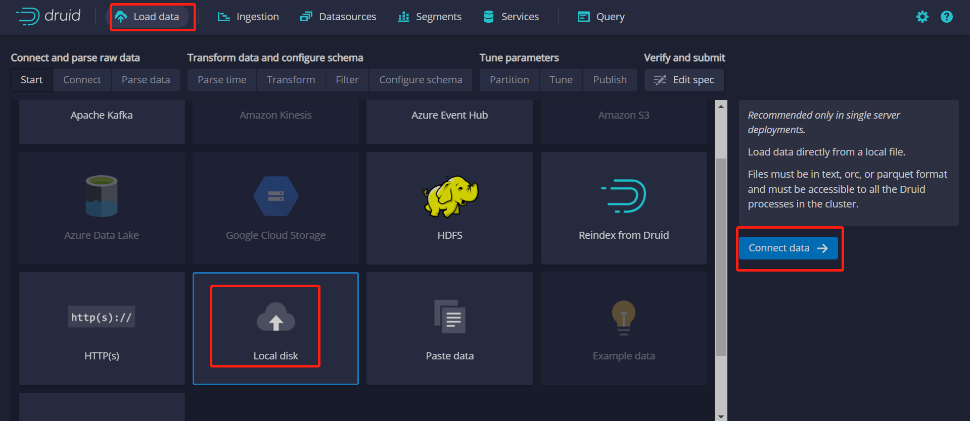
Task: Click the scrollbar down arrow
Action: point(721,416)
